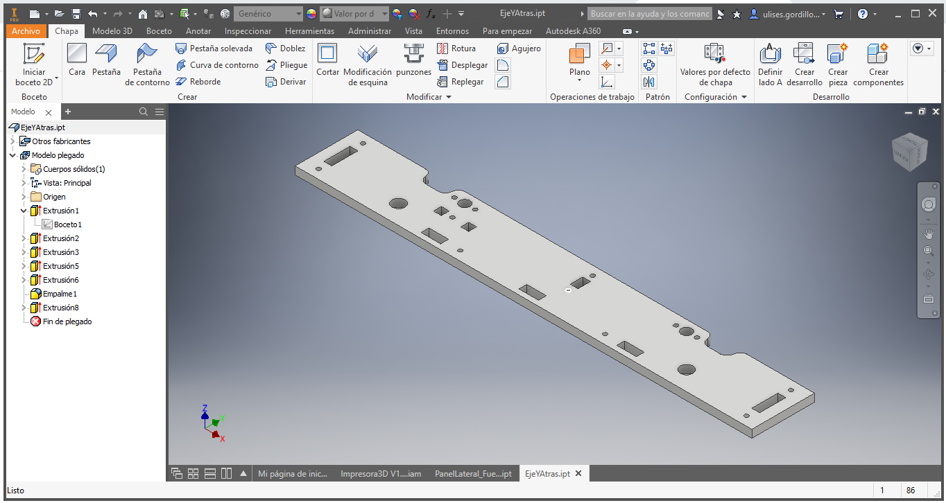Expand the Cuerpos sólidos(1) node
This screenshot has height=503, width=946.
point(24,169)
